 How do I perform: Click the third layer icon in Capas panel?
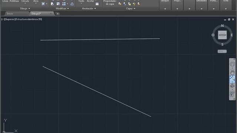pyautogui.click(x=129, y=4)
